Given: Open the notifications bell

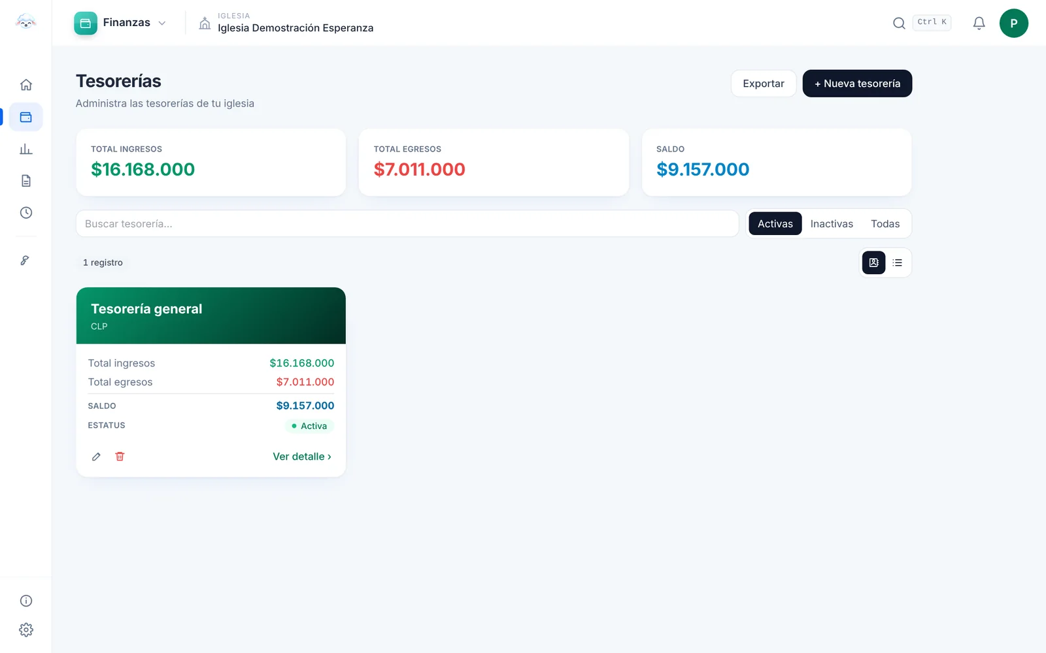Looking at the screenshot, I should point(979,24).
